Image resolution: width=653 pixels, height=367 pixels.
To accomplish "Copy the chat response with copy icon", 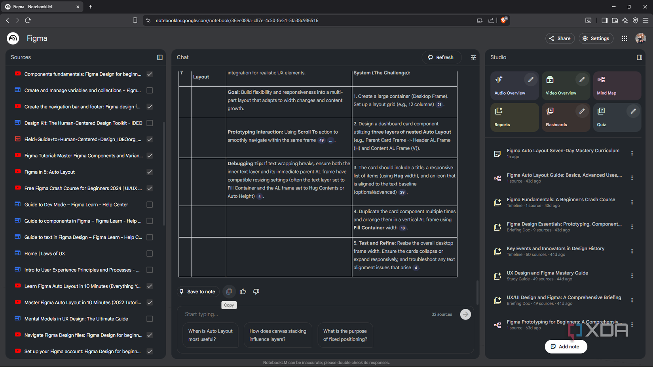I will click(229, 291).
